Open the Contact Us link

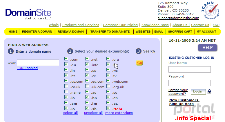(x=200, y=25)
